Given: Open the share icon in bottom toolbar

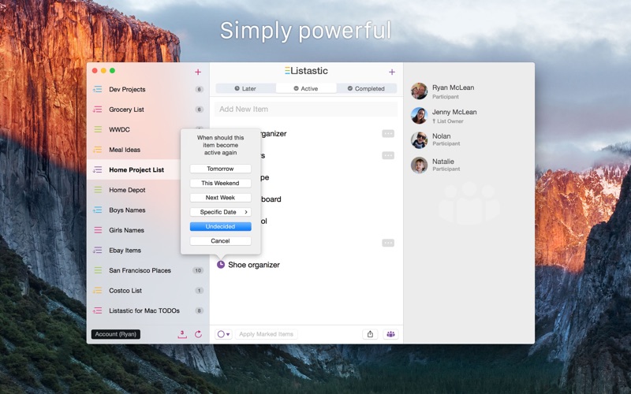Looking at the screenshot, I should (x=370, y=334).
